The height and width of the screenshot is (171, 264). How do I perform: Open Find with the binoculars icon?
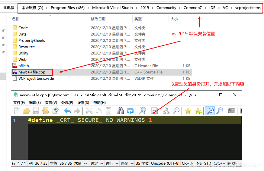(121, 111)
